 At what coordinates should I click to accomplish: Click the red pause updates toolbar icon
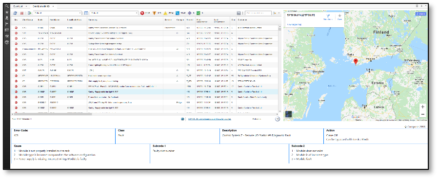[22, 13]
